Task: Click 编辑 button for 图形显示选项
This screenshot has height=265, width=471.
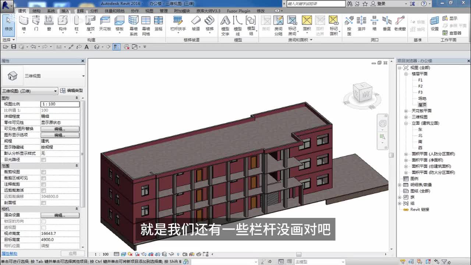Action: tap(60, 135)
